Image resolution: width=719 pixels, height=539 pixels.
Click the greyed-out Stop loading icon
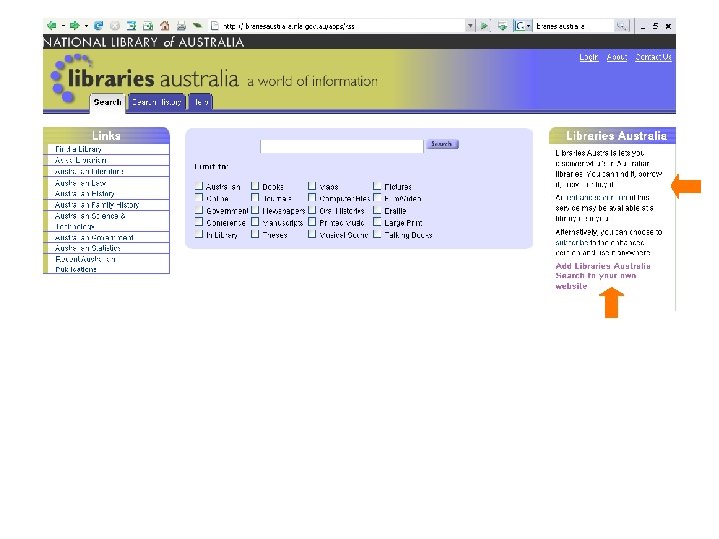coord(115,26)
